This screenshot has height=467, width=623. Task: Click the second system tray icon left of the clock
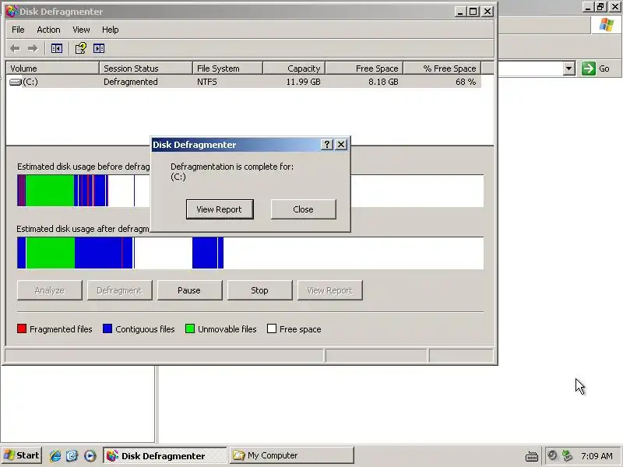point(567,455)
